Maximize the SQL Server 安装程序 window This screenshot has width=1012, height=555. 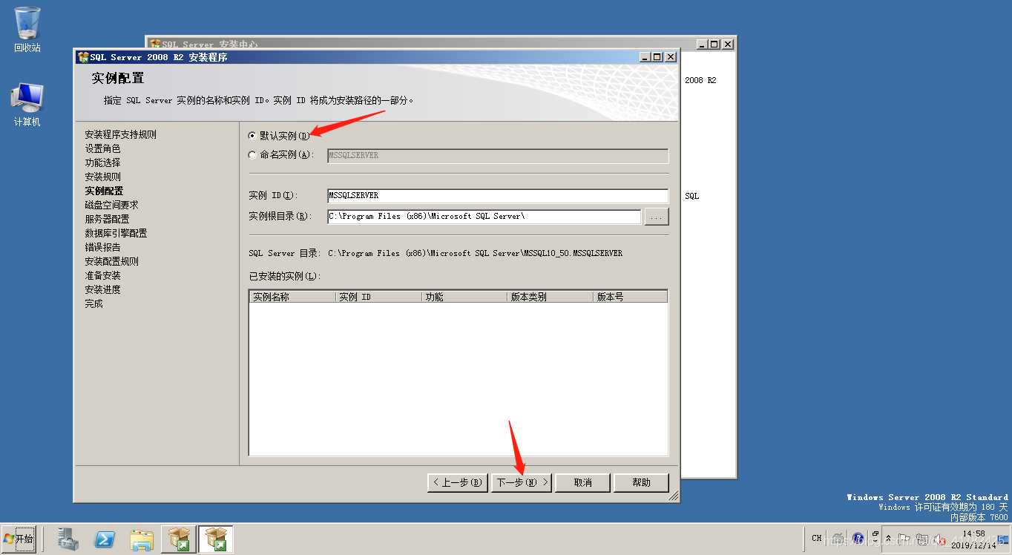[x=657, y=57]
